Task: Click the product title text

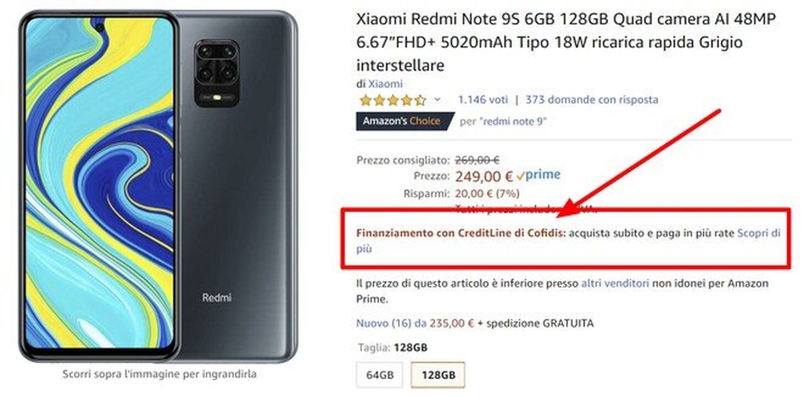Action: coord(566,42)
